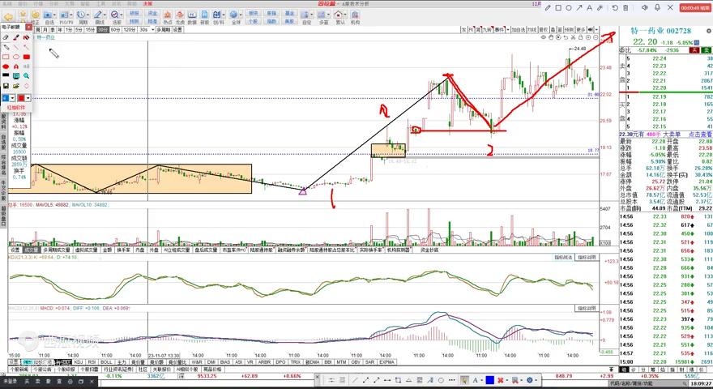Select the TRIX indicator tab
713x389 pixels.
296,362
